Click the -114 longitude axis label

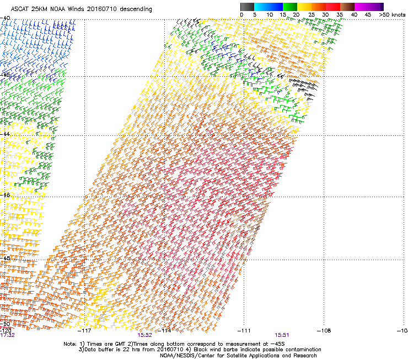164,331
